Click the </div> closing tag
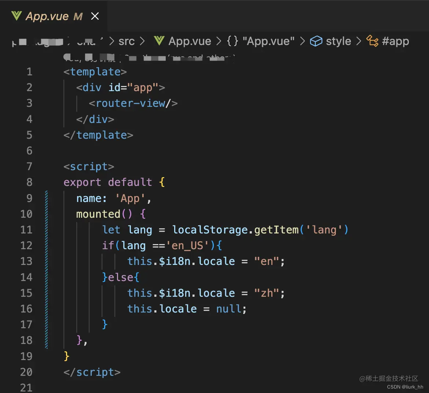 [x=95, y=119]
